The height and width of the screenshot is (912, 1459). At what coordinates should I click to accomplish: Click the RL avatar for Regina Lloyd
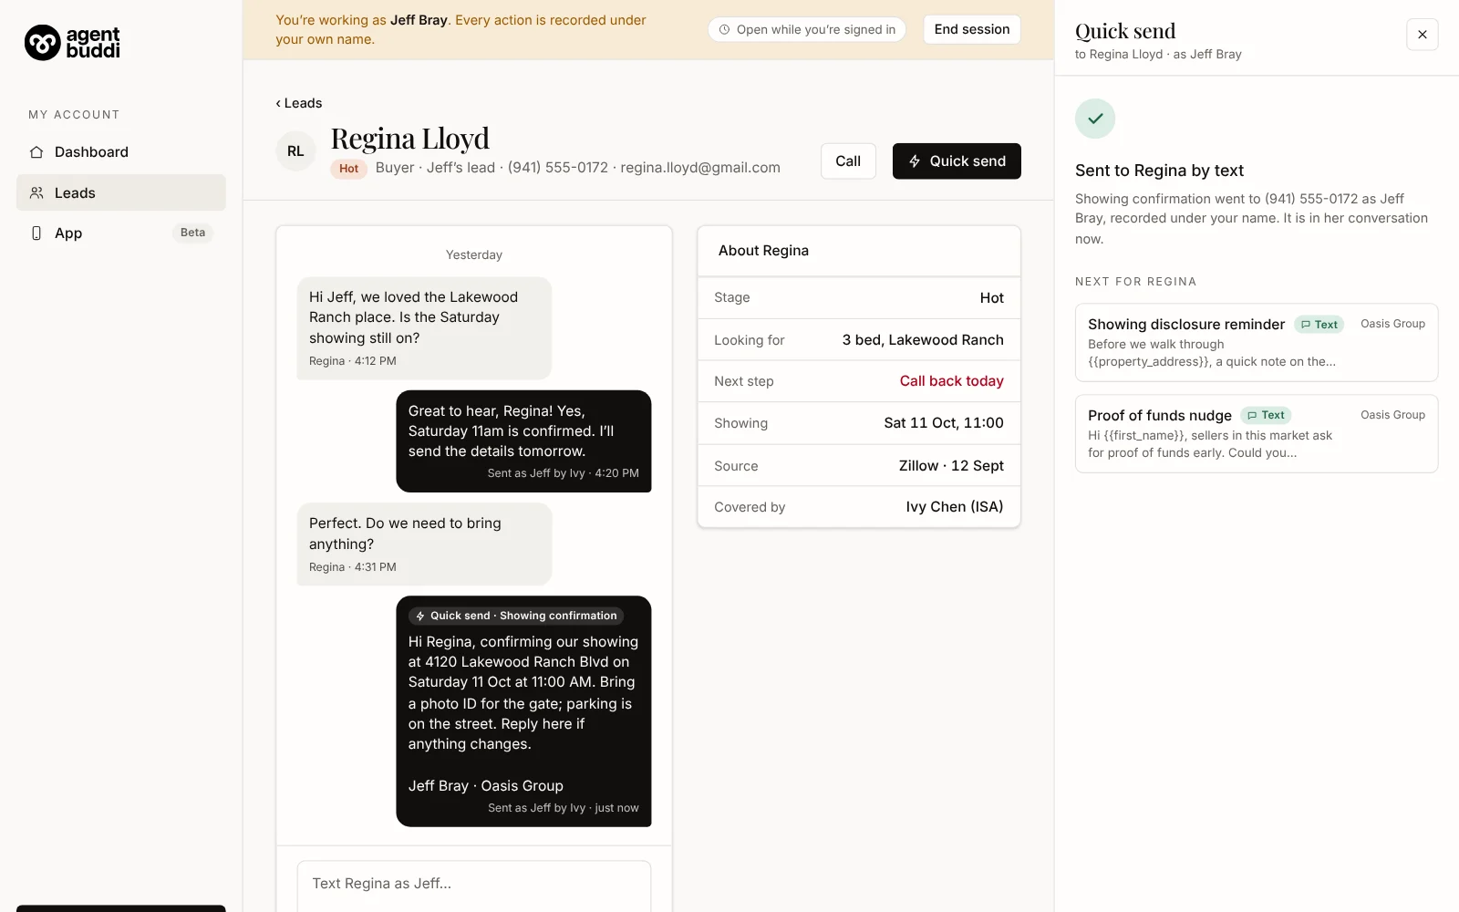click(295, 151)
